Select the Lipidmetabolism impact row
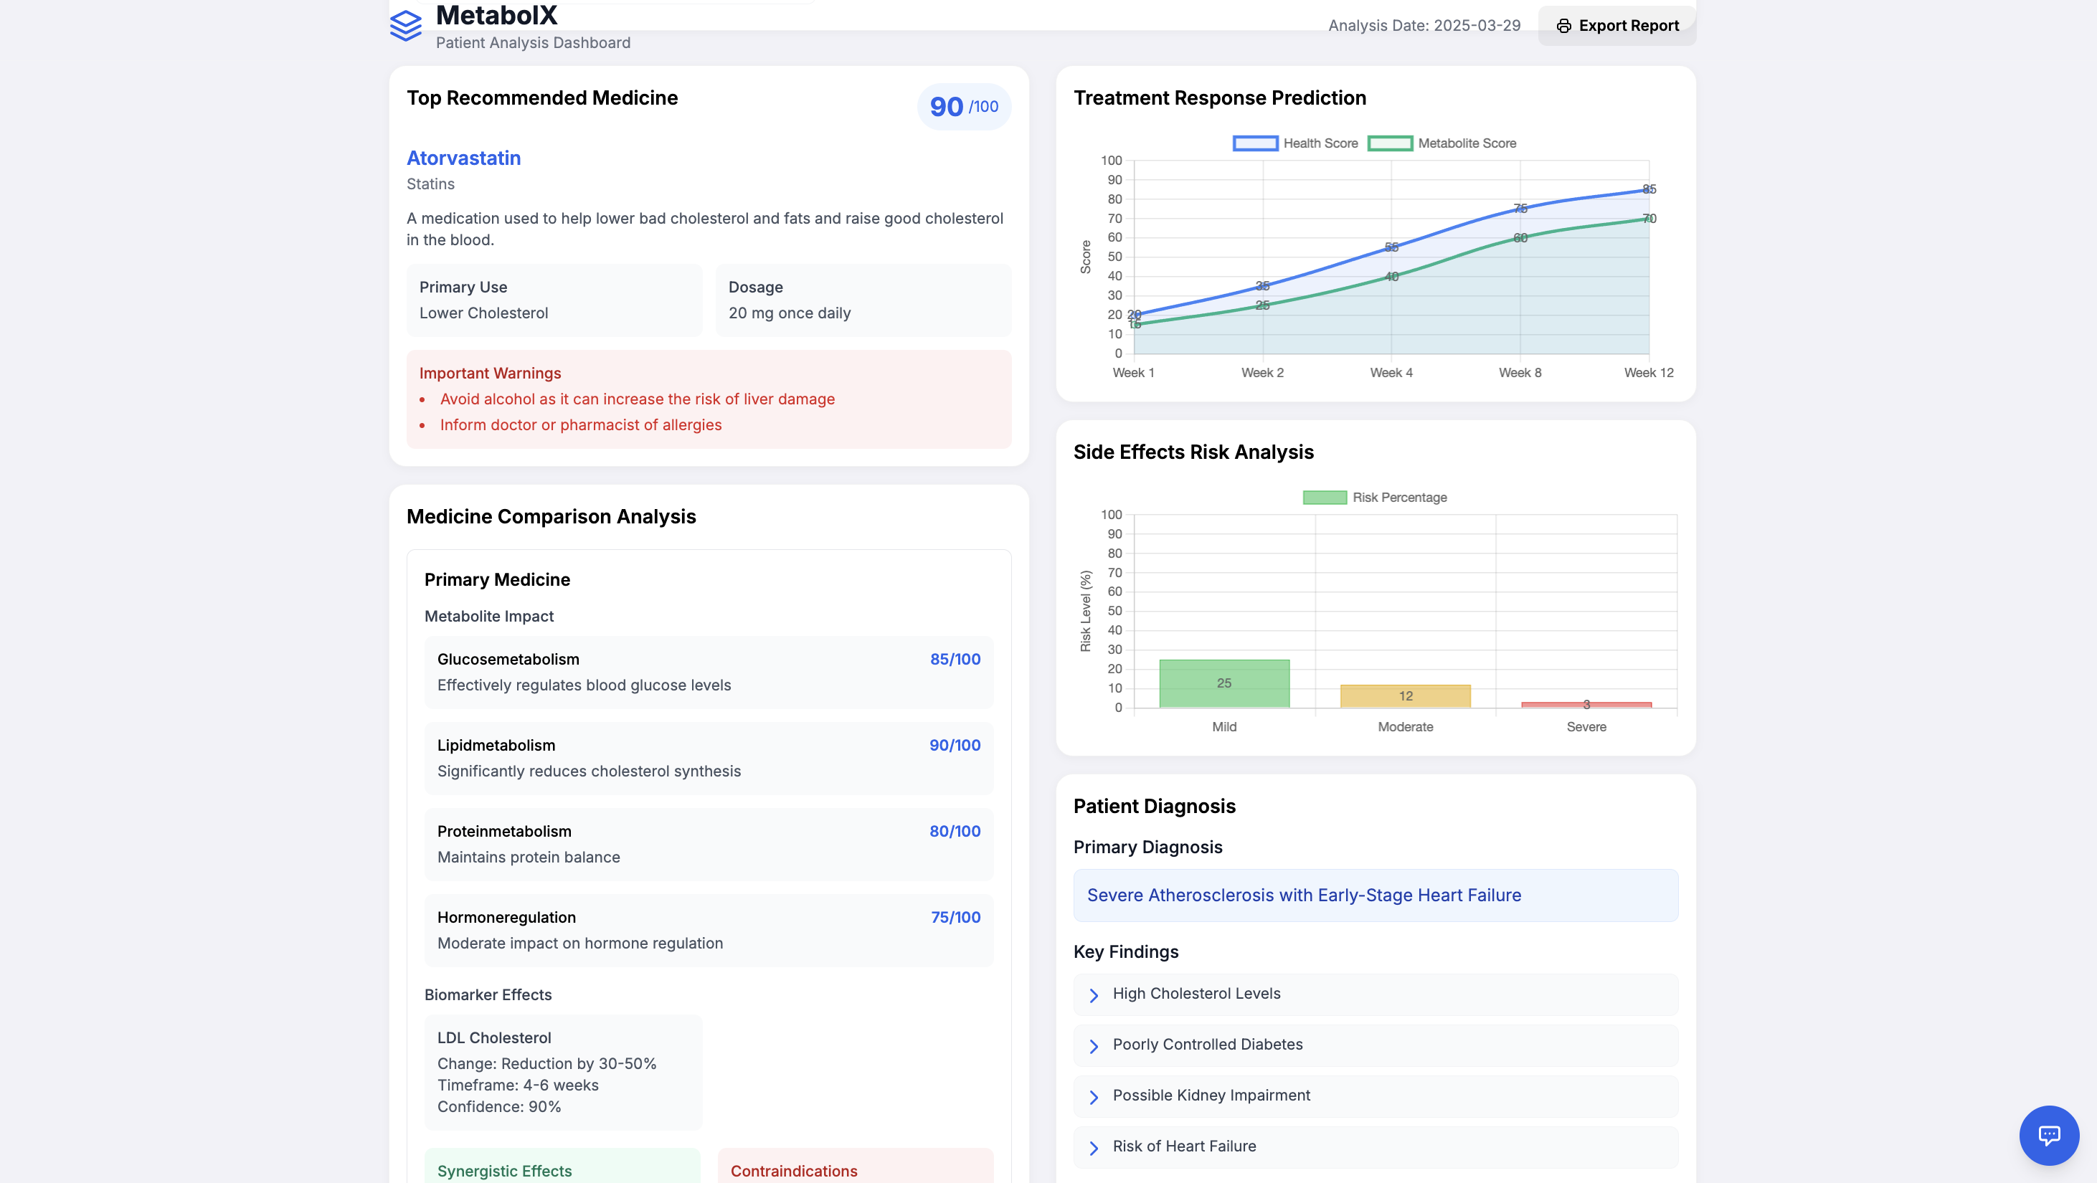This screenshot has width=2097, height=1183. click(709, 757)
